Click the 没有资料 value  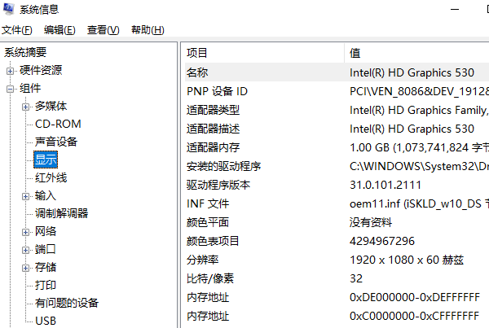371,222
